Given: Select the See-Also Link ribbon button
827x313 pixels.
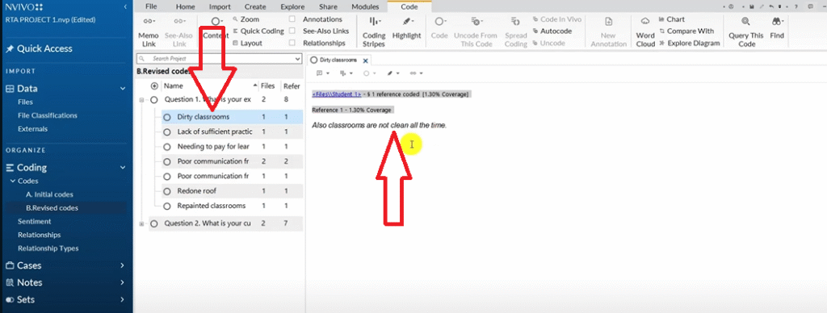Looking at the screenshot, I should [178, 32].
